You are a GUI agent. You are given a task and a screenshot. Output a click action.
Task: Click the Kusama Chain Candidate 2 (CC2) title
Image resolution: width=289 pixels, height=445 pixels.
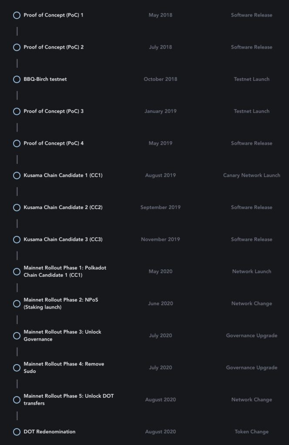click(x=63, y=207)
